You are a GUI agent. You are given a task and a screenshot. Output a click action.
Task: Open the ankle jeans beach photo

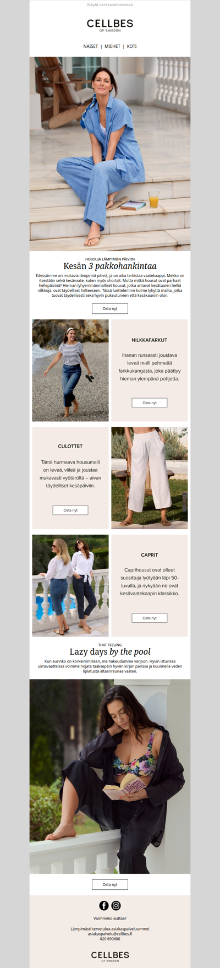click(x=70, y=371)
